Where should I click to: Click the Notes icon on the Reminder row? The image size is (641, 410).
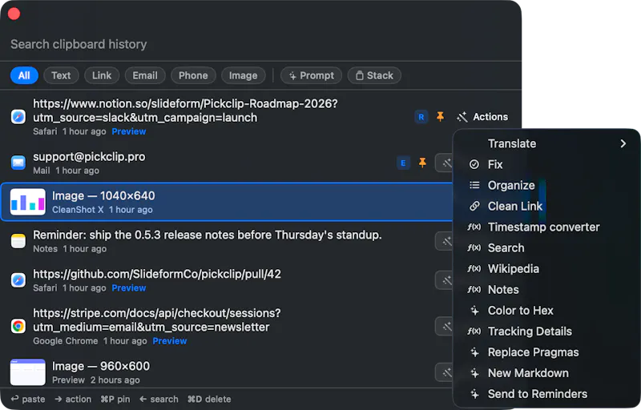(18, 241)
